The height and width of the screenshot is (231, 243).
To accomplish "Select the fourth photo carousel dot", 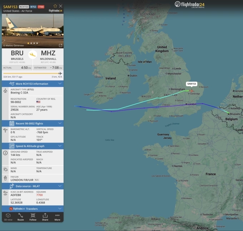I will 37,43.
